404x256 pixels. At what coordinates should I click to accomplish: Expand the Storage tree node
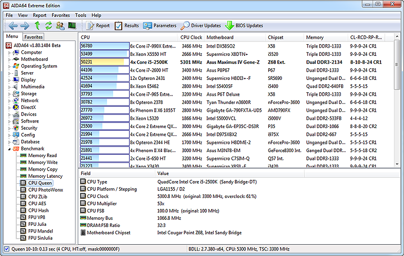[x=10, y=94]
